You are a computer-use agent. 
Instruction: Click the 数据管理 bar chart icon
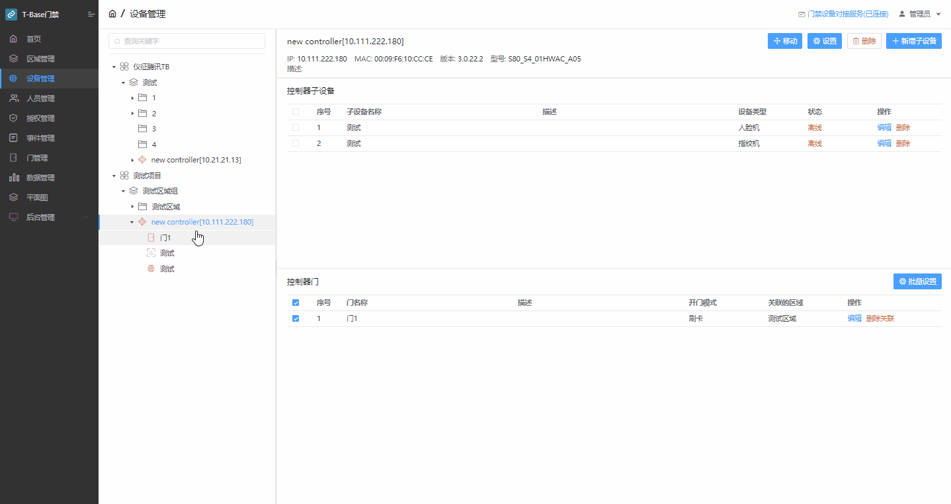coord(13,178)
